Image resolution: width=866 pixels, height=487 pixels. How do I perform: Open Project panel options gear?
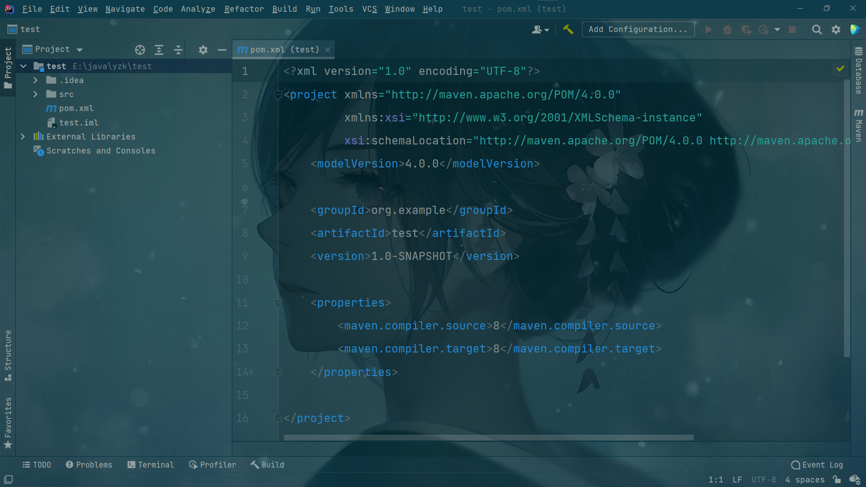click(x=203, y=50)
